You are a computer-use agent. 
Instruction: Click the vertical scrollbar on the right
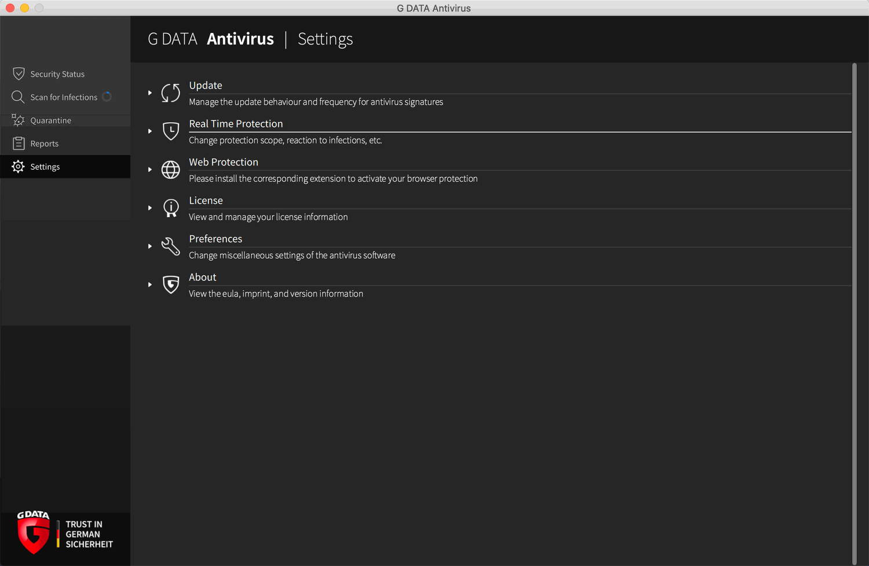[x=855, y=313]
